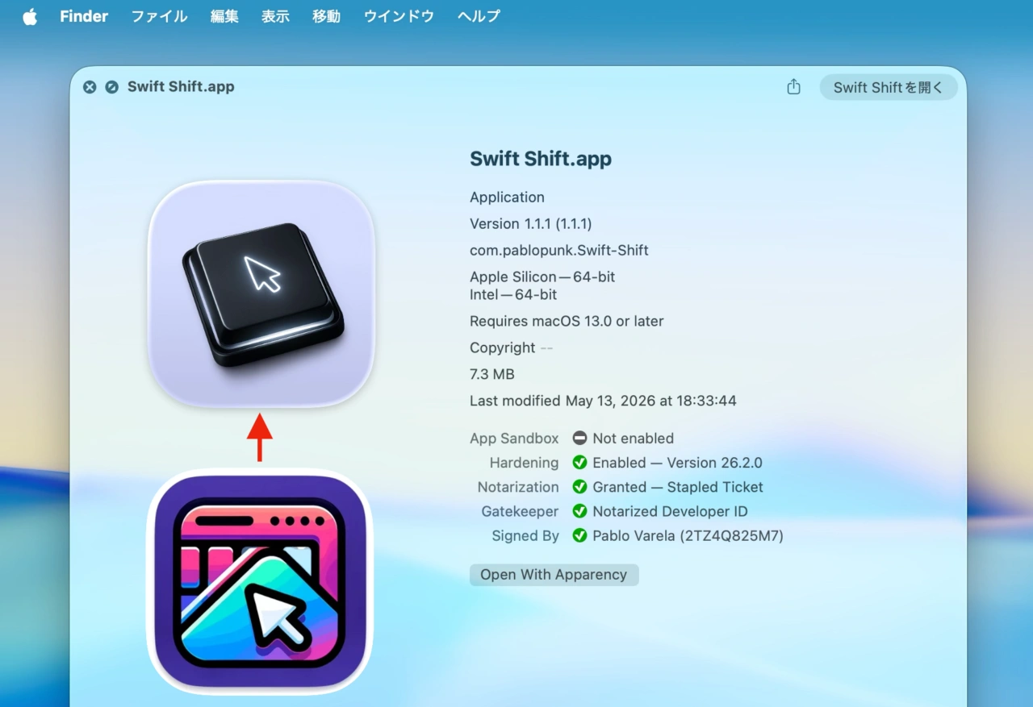Open the ウインドウ menu
Screen dimensions: 1033x707
pos(399,16)
